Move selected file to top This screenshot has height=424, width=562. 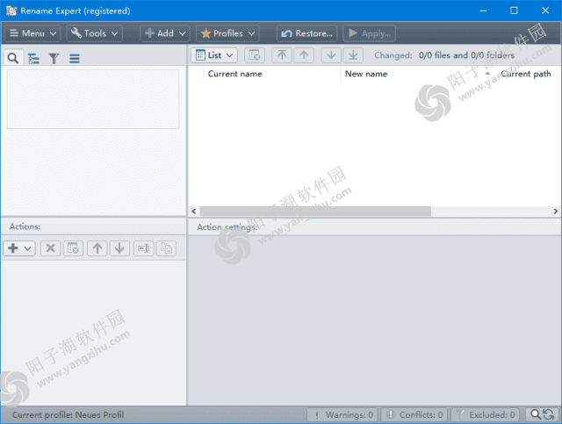[x=282, y=55]
